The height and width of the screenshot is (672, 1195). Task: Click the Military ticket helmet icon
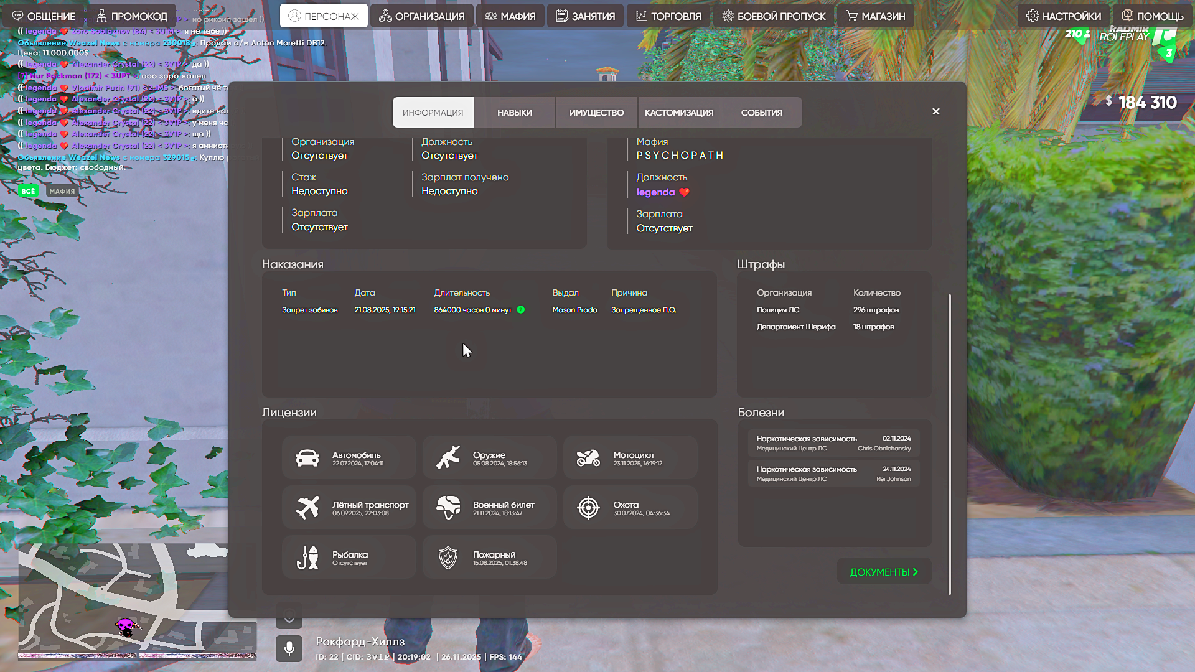[448, 508]
